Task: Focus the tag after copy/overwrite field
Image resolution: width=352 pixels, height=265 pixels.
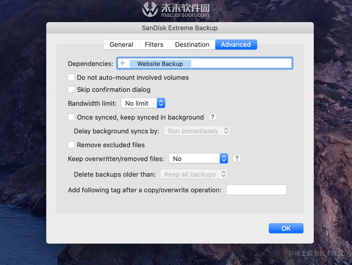Action: click(x=256, y=190)
